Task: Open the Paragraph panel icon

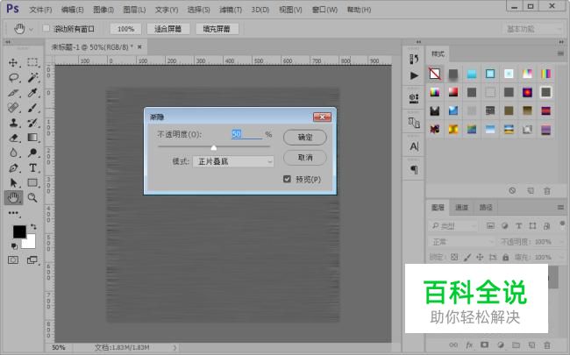Action: tap(414, 170)
